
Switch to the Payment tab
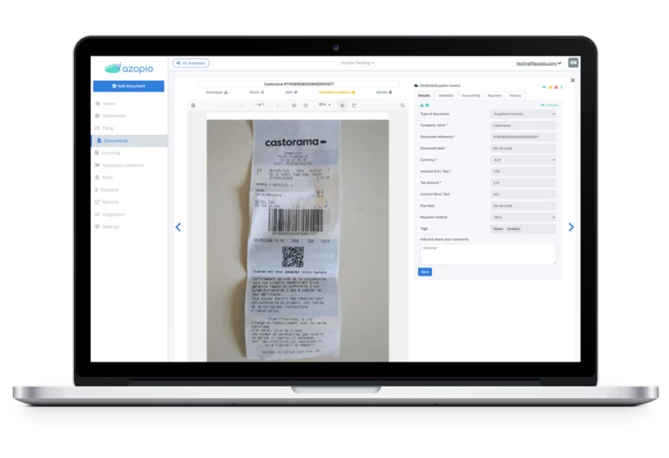point(495,96)
